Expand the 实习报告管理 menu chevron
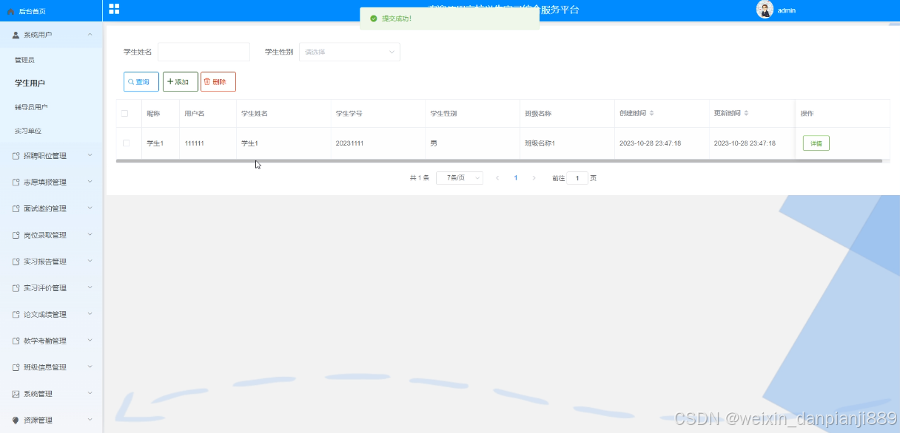The height and width of the screenshot is (433, 900). (x=90, y=261)
